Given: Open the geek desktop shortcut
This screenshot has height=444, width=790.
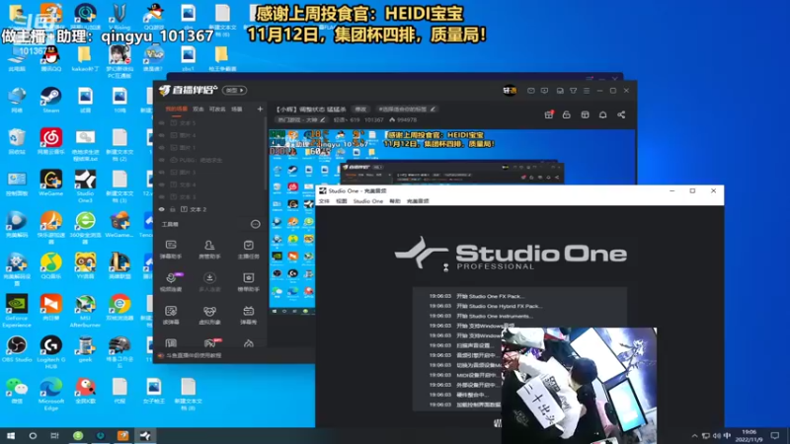Looking at the screenshot, I should pyautogui.click(x=85, y=349).
